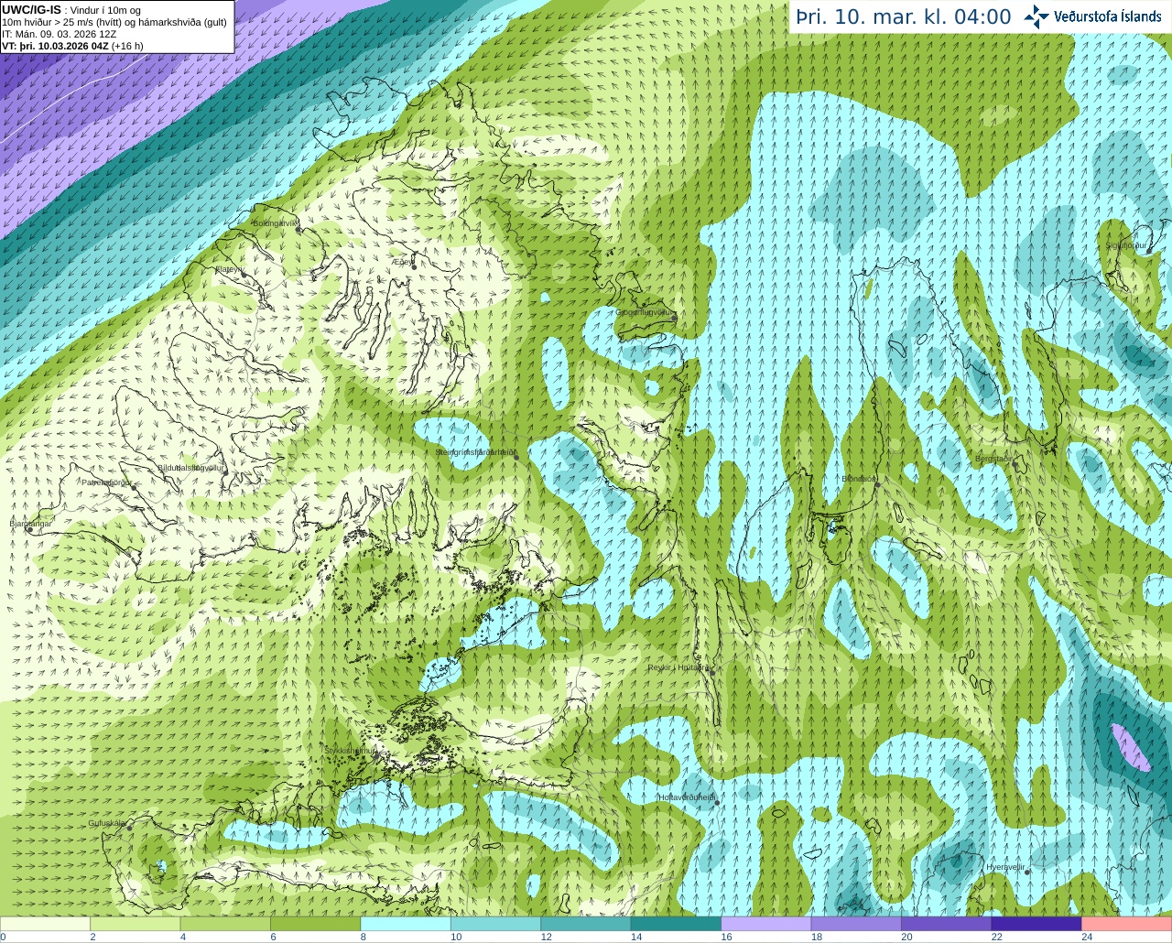Click the Blönduós station dot marker
This screenshot has height=943, width=1172.
point(877,485)
